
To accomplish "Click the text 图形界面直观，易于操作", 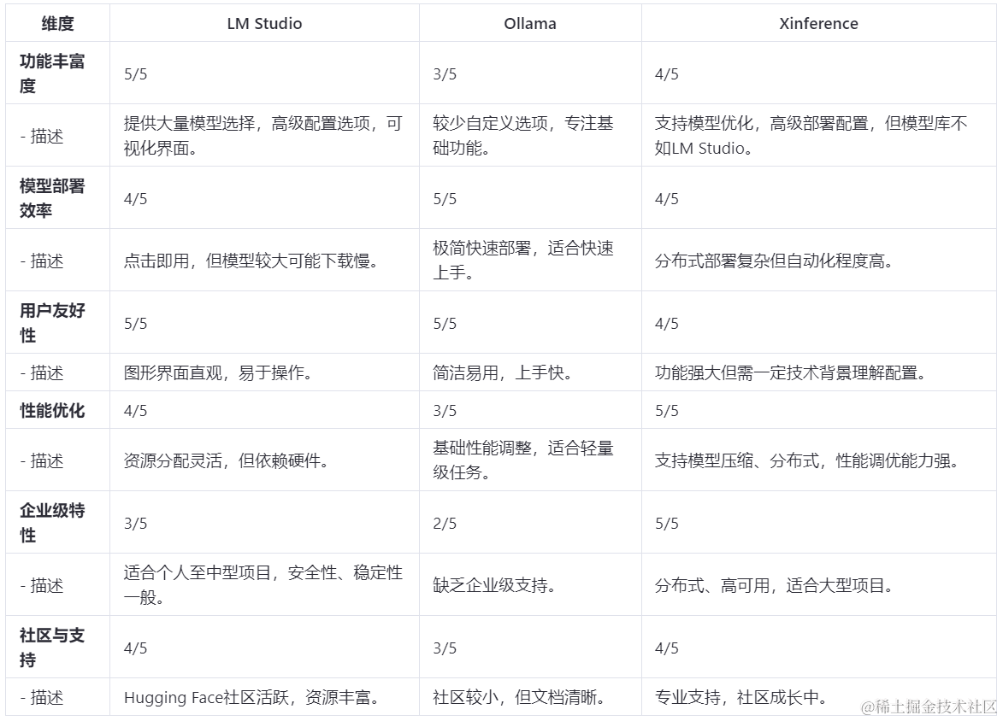I will tap(220, 373).
